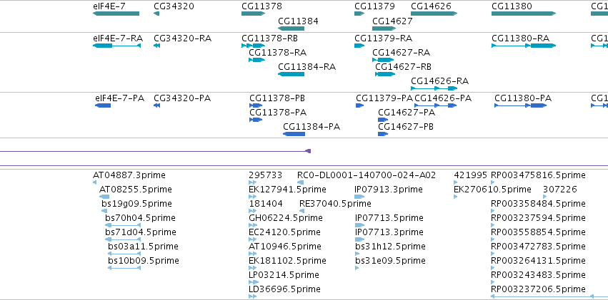Select the RP003472783.5prime EST
Viewport: 608px width, 300px height.
click(493, 254)
